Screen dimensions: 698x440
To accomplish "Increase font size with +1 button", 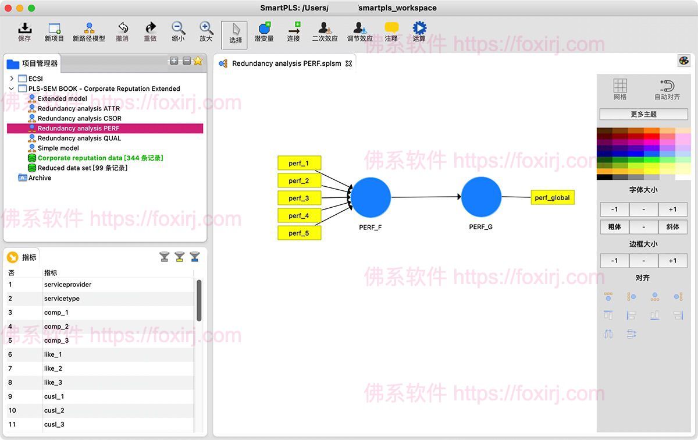I will [x=673, y=209].
